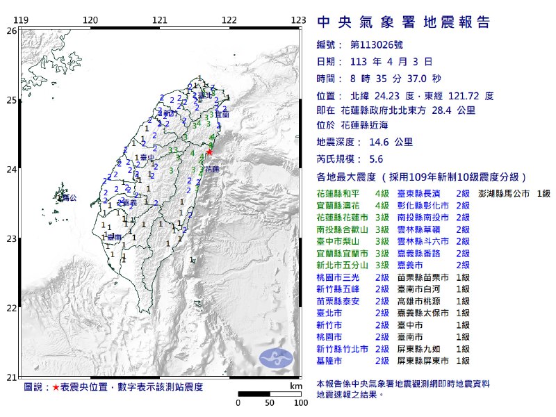Click the row 雲林縣斗六市 2級
This screenshot has width=556, height=417.
click(x=433, y=241)
